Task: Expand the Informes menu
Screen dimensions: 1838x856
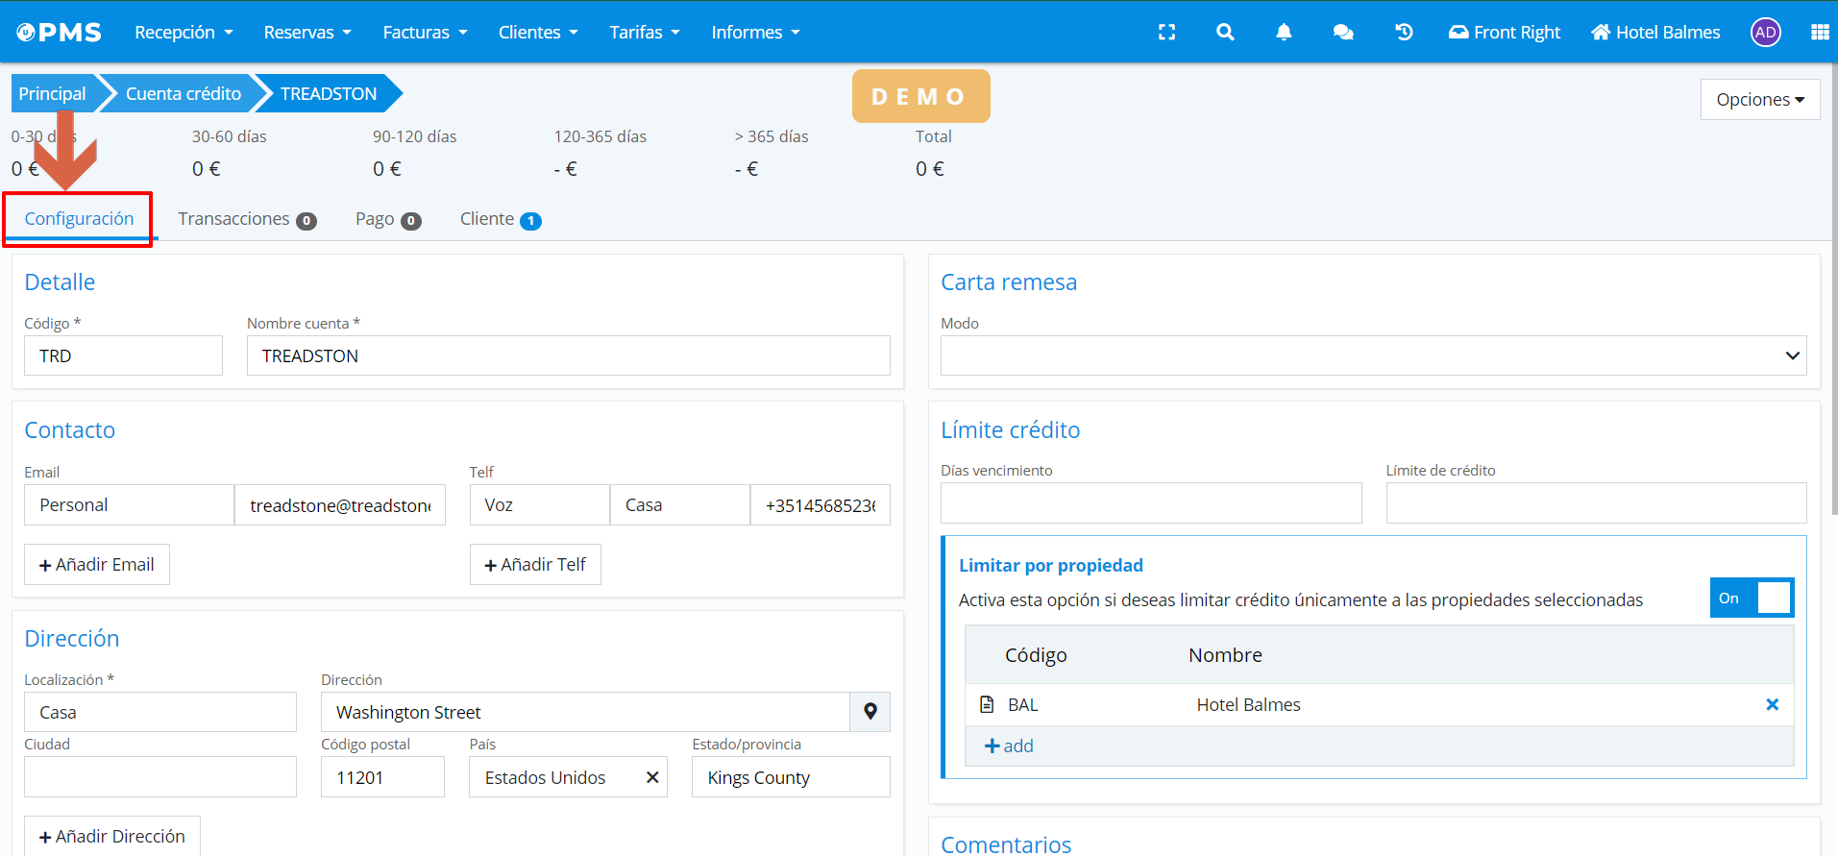Action: 755,32
